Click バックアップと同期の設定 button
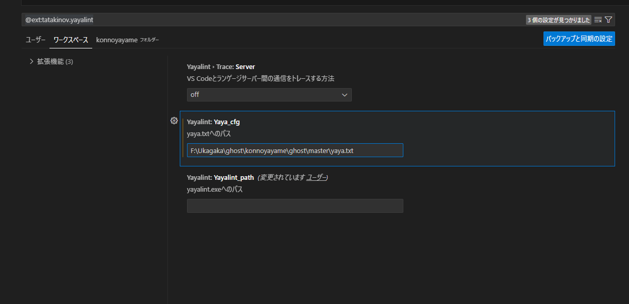The height and width of the screenshot is (304, 629). pyautogui.click(x=579, y=39)
